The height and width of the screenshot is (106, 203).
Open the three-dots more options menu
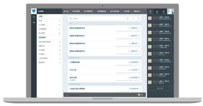point(133,19)
